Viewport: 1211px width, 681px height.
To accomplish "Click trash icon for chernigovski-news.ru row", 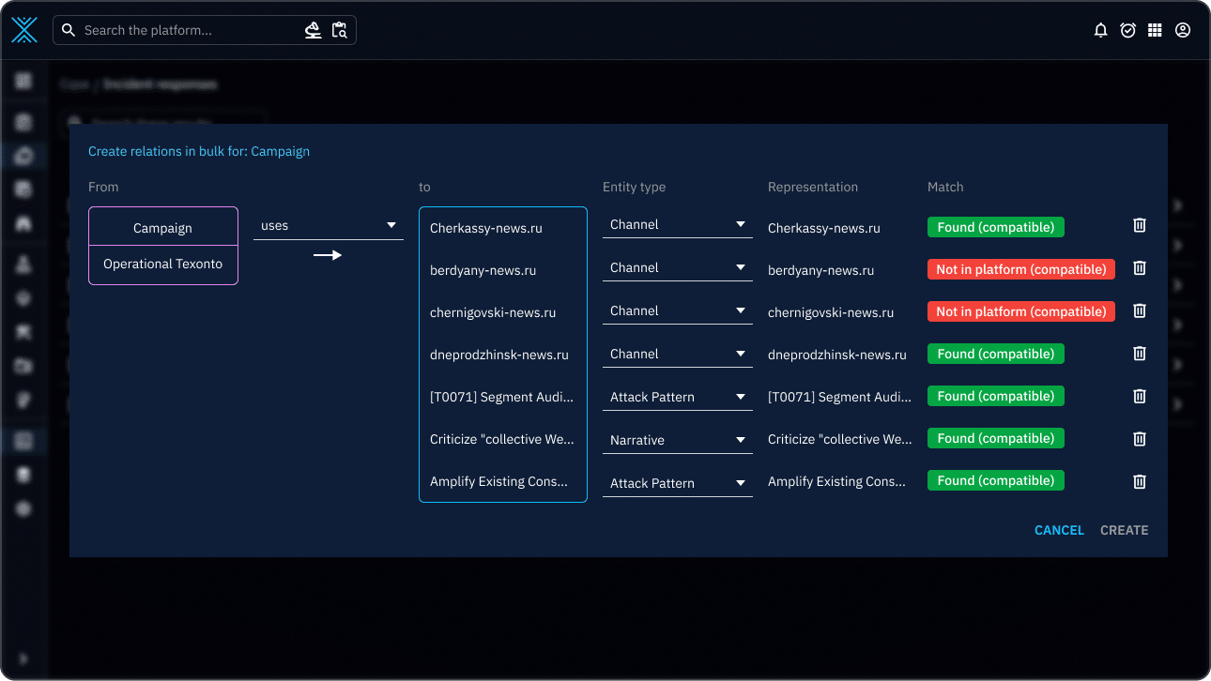I will pyautogui.click(x=1140, y=310).
